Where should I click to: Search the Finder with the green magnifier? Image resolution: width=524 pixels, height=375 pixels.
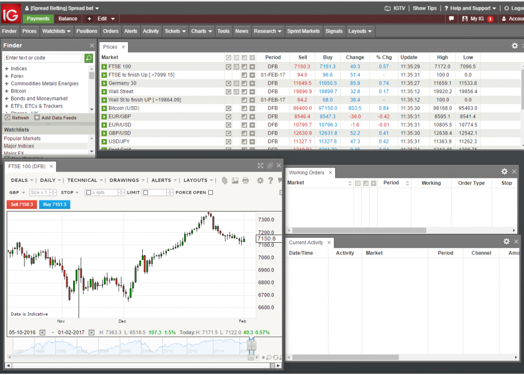pos(89,58)
